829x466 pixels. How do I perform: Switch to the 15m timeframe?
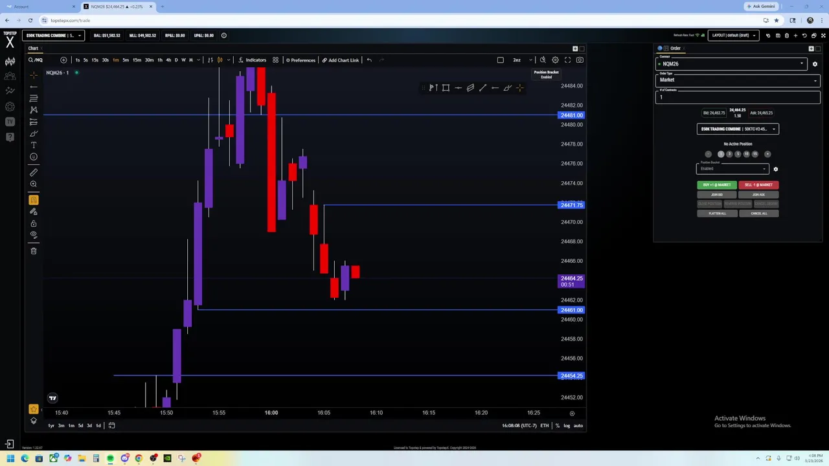(137, 60)
